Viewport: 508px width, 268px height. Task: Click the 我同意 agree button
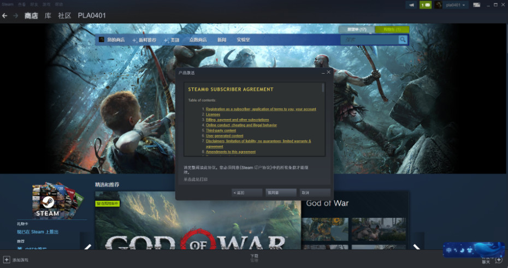click(281, 193)
